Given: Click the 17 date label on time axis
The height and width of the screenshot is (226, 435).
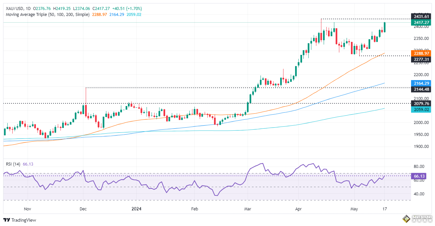Looking at the screenshot, I should click(x=384, y=209).
